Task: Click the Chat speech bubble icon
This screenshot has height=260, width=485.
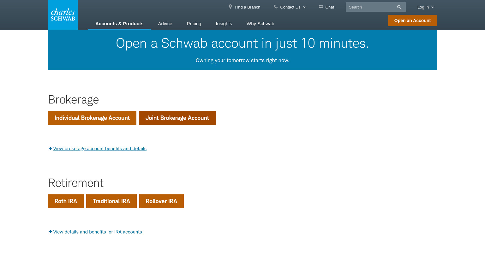Action: tap(321, 7)
